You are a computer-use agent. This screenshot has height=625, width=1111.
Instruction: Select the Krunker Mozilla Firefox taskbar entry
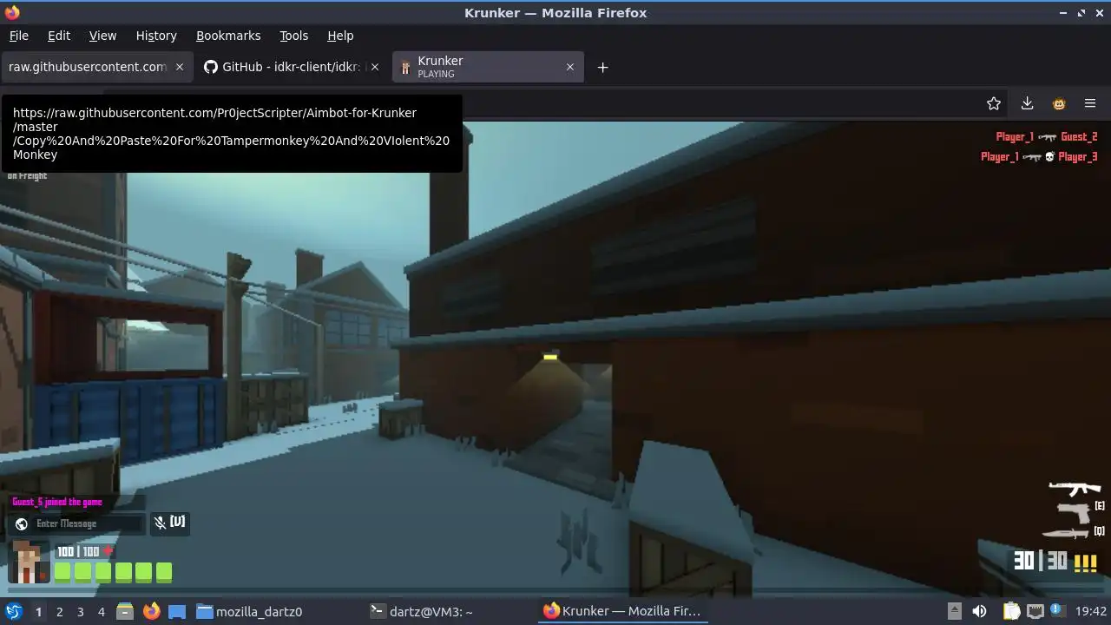tap(621, 611)
